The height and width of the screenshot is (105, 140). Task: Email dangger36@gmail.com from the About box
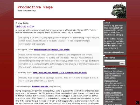(x=114, y=52)
